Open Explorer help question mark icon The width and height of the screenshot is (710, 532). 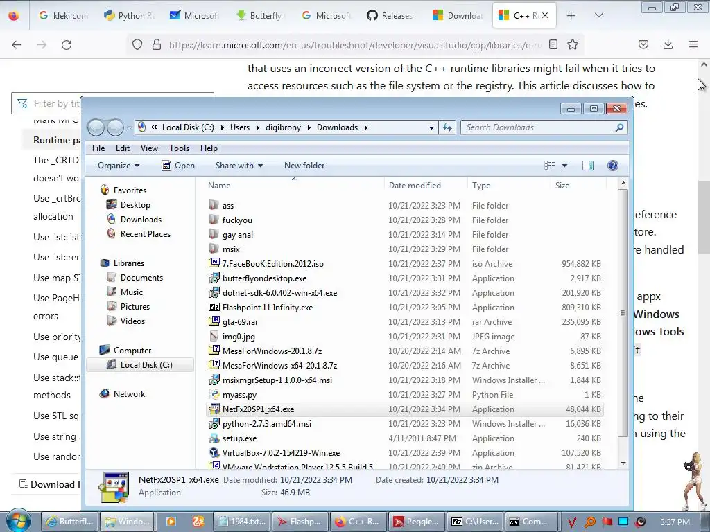click(613, 166)
